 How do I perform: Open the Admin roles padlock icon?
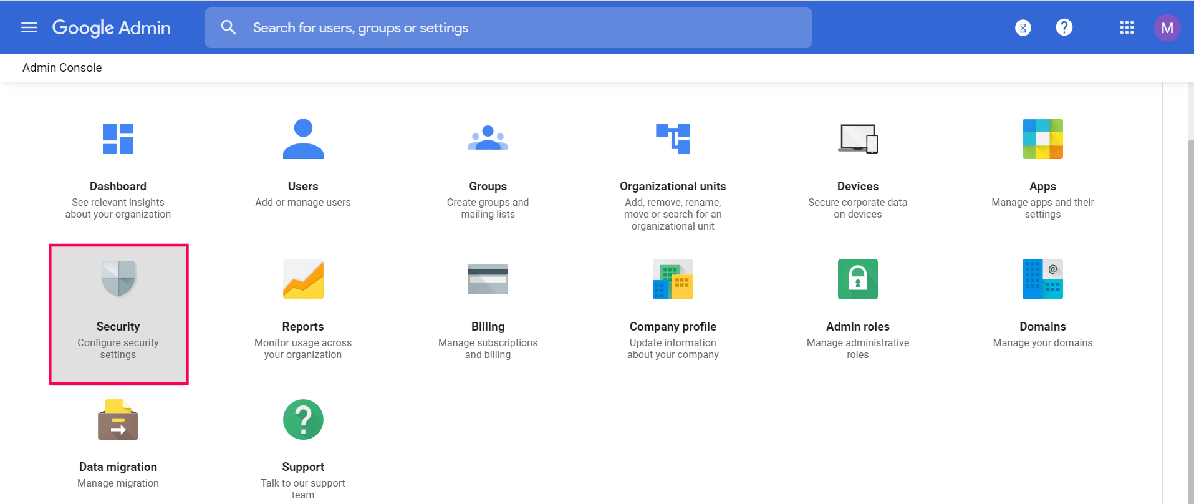tap(858, 279)
